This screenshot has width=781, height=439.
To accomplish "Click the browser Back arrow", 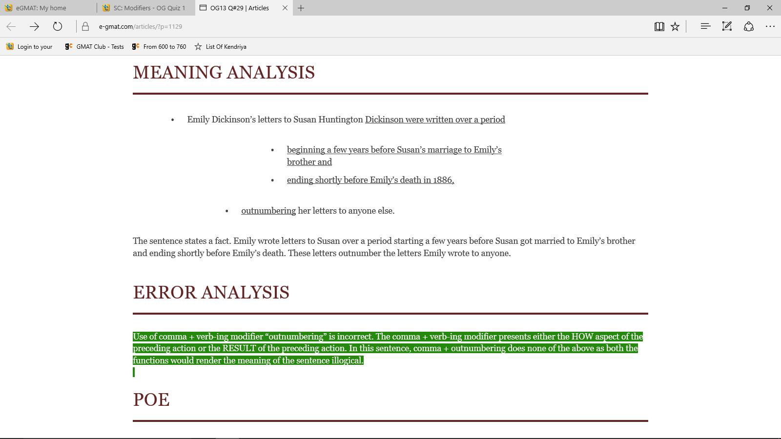I will pyautogui.click(x=11, y=26).
